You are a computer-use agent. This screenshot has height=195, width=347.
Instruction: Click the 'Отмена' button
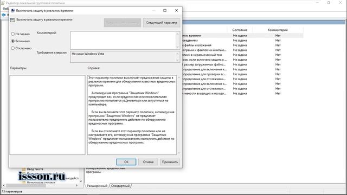148,162
